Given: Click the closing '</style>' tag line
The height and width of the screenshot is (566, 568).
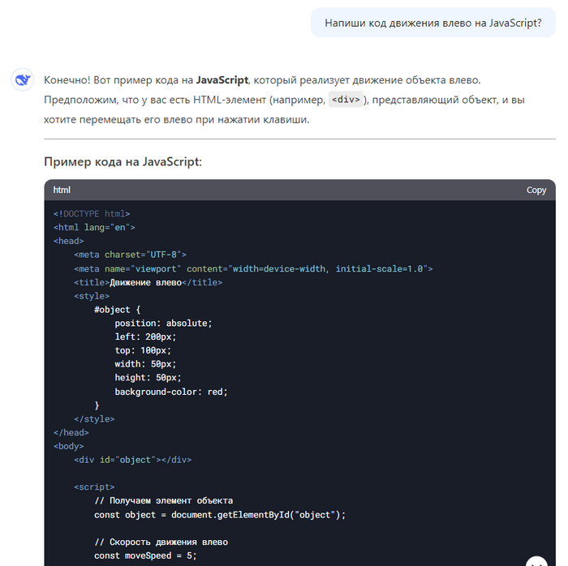Looking at the screenshot, I should 94,419.
